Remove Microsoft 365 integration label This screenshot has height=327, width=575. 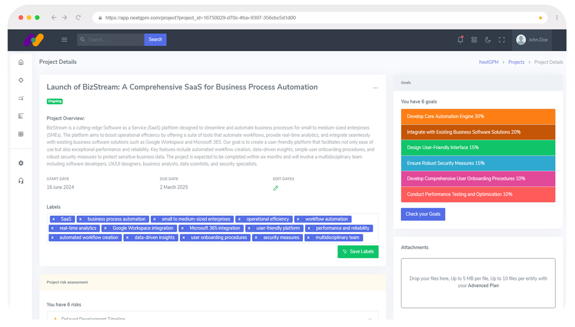(x=182, y=228)
